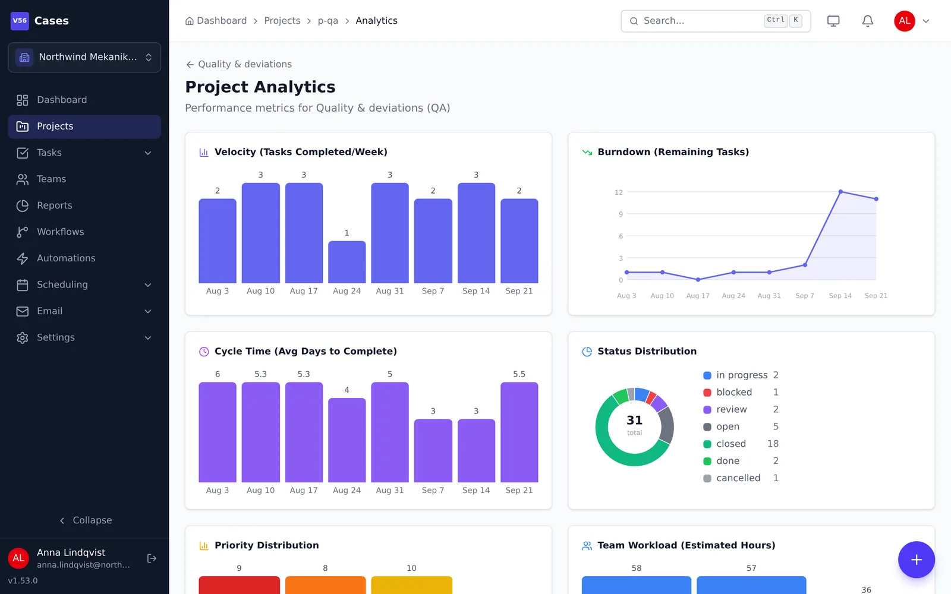This screenshot has height=594, width=951.
Task: Expand the Settings submenu chevron
Action: coord(148,337)
